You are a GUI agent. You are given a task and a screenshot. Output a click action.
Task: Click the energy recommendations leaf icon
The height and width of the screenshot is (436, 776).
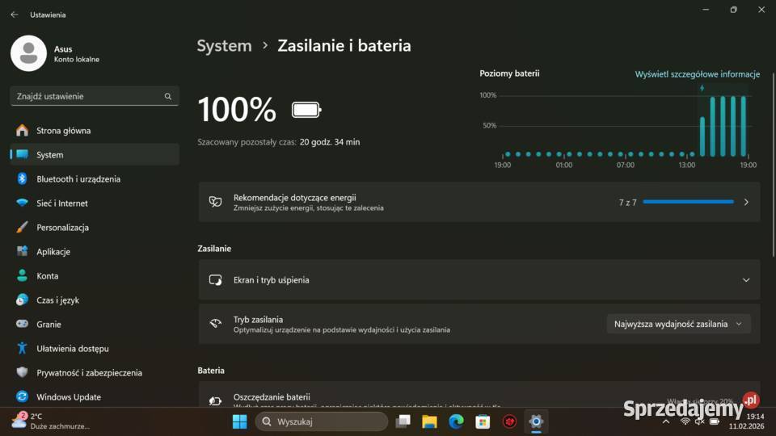tap(215, 202)
